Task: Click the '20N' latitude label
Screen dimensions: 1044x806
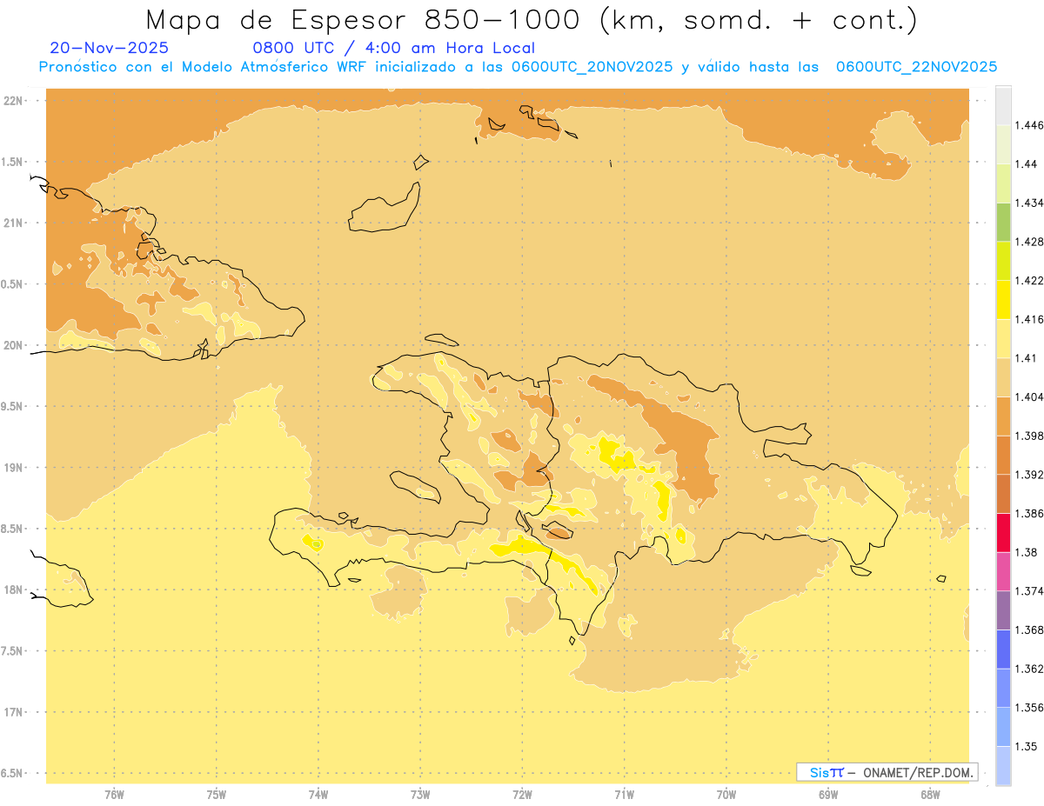Action: (x=12, y=345)
